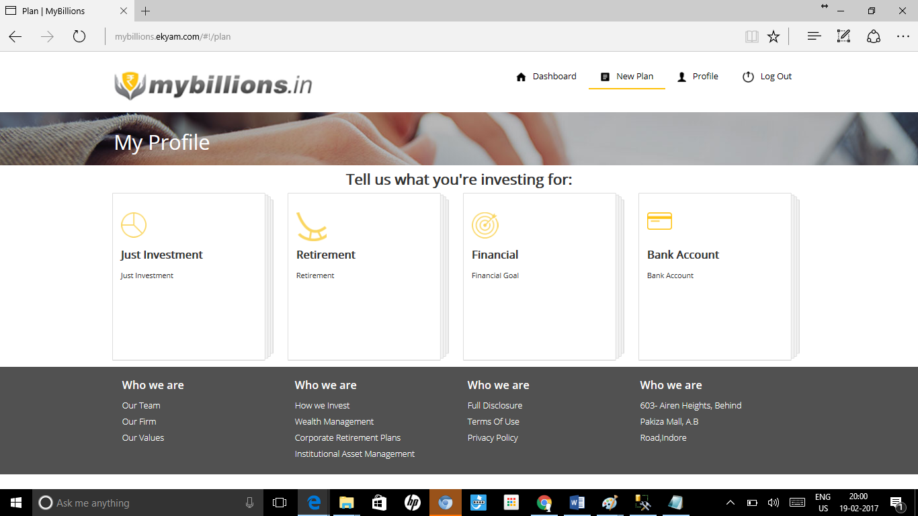Open the Dashboard menu item

coord(546,77)
